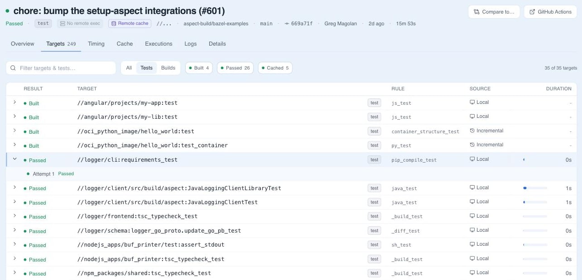Click the Remote cache badge
582x280 pixels.
click(x=130, y=23)
